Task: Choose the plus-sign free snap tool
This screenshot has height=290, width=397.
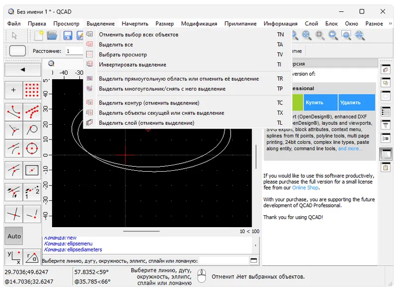Action: point(14,90)
